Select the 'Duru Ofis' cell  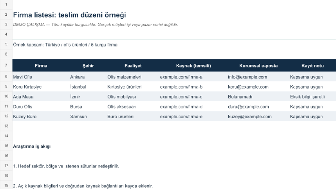click(x=22, y=107)
